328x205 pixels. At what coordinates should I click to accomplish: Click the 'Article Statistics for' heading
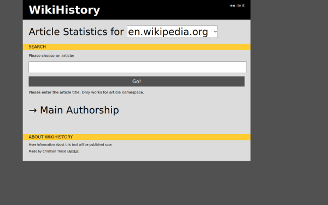coord(76,32)
